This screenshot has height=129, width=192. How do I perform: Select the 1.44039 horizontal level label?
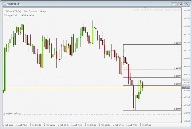(178, 68)
